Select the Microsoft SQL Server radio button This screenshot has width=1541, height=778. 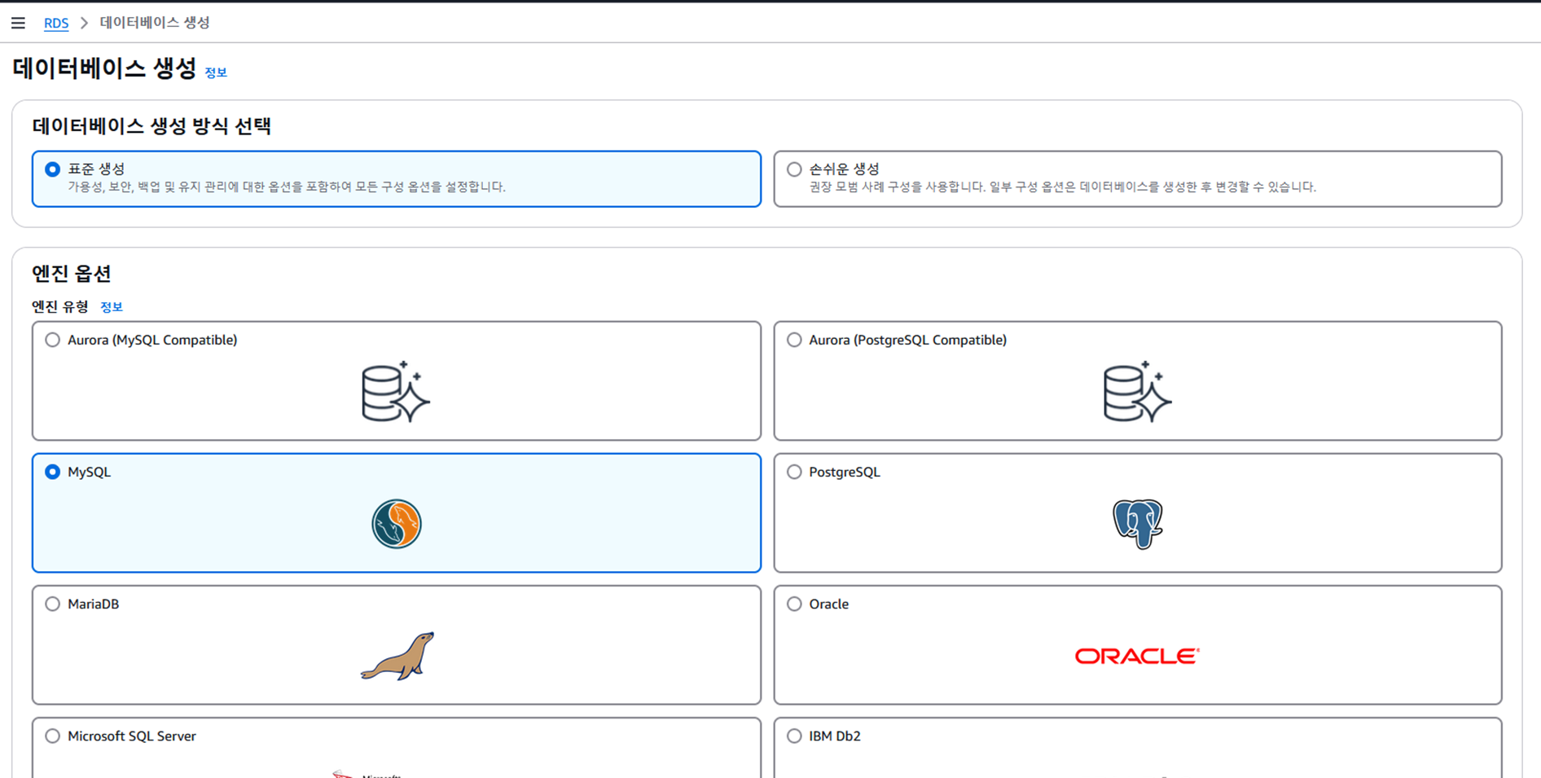point(52,736)
